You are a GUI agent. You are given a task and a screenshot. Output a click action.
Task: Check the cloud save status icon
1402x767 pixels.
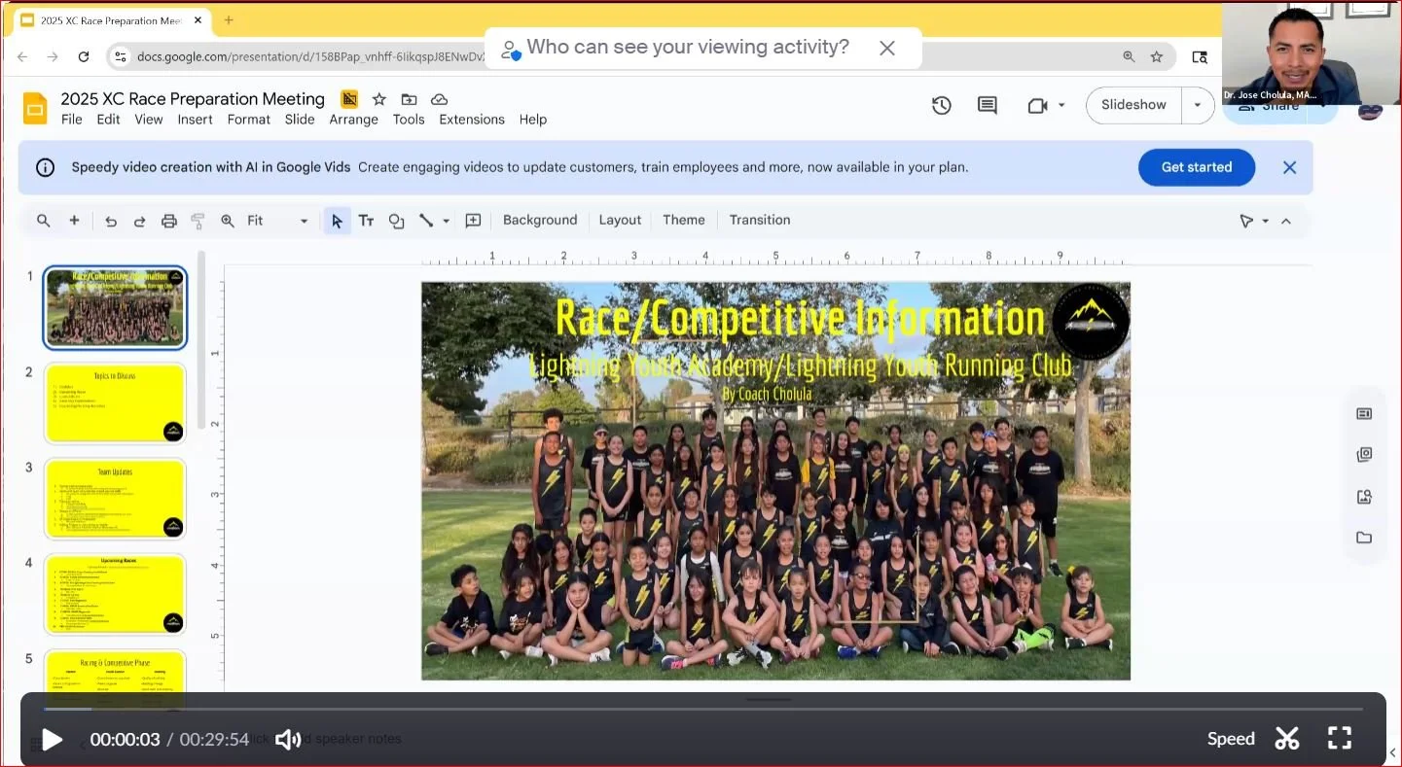click(x=439, y=99)
